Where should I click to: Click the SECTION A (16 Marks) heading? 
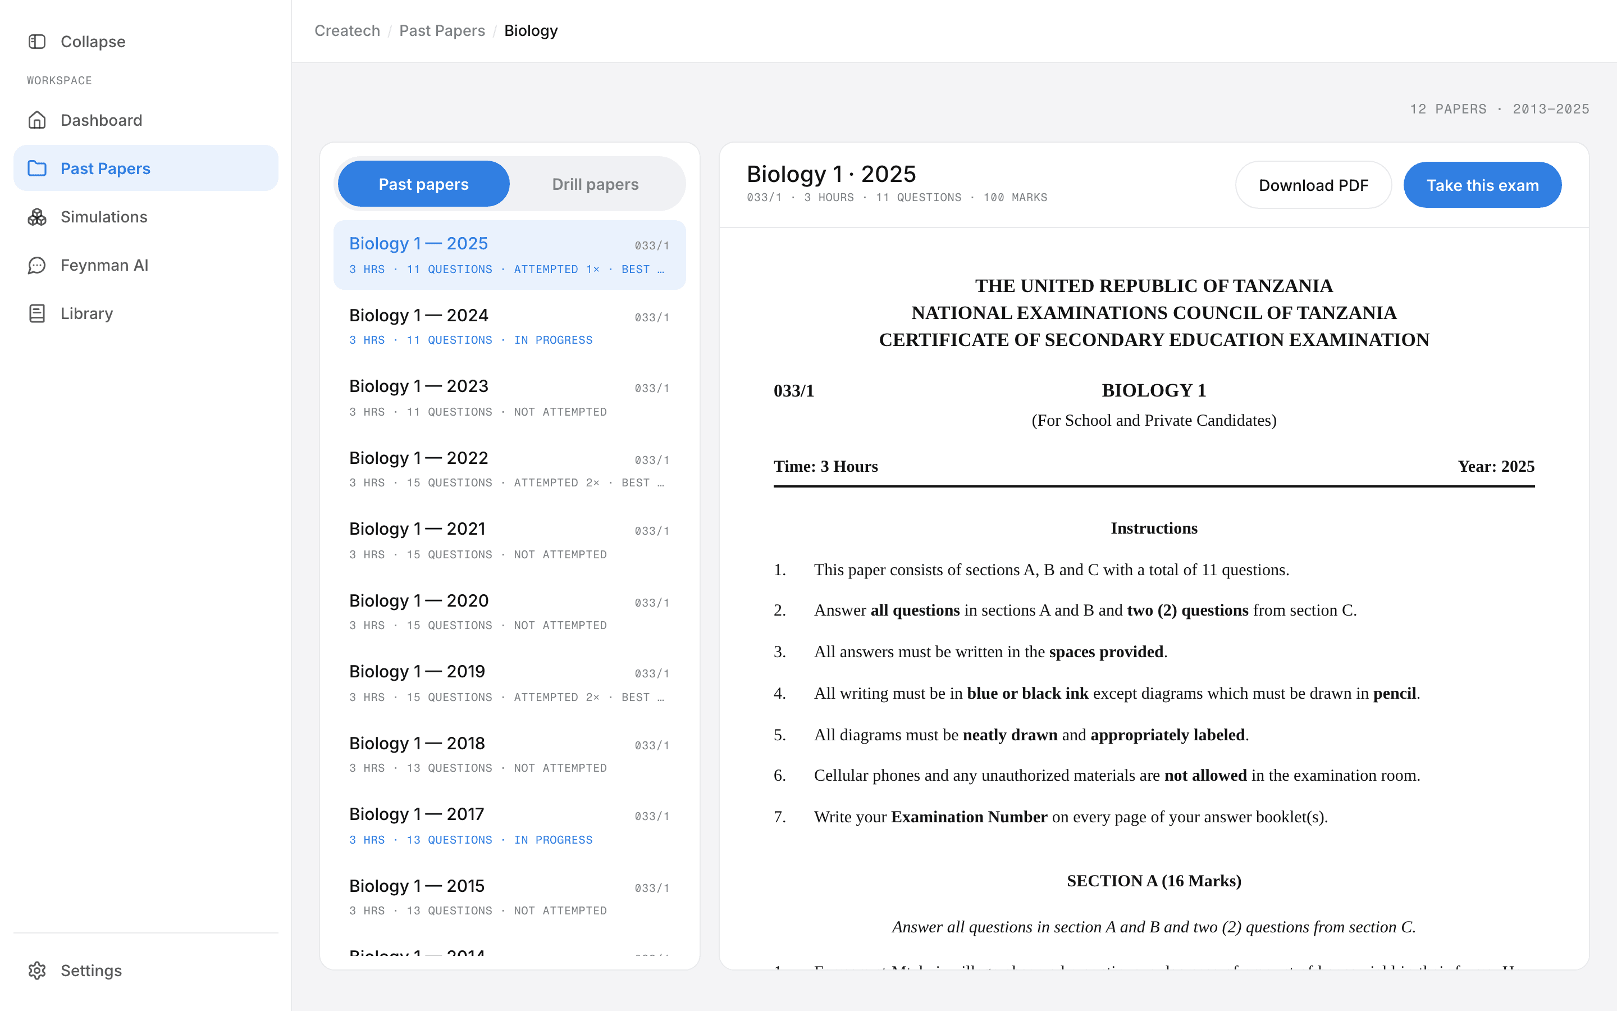click(x=1154, y=881)
